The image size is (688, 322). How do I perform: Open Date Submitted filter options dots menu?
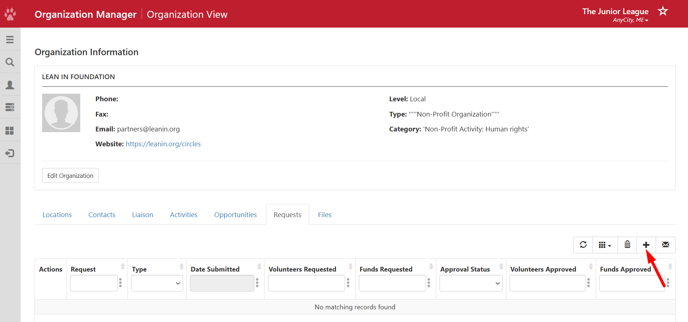(257, 283)
